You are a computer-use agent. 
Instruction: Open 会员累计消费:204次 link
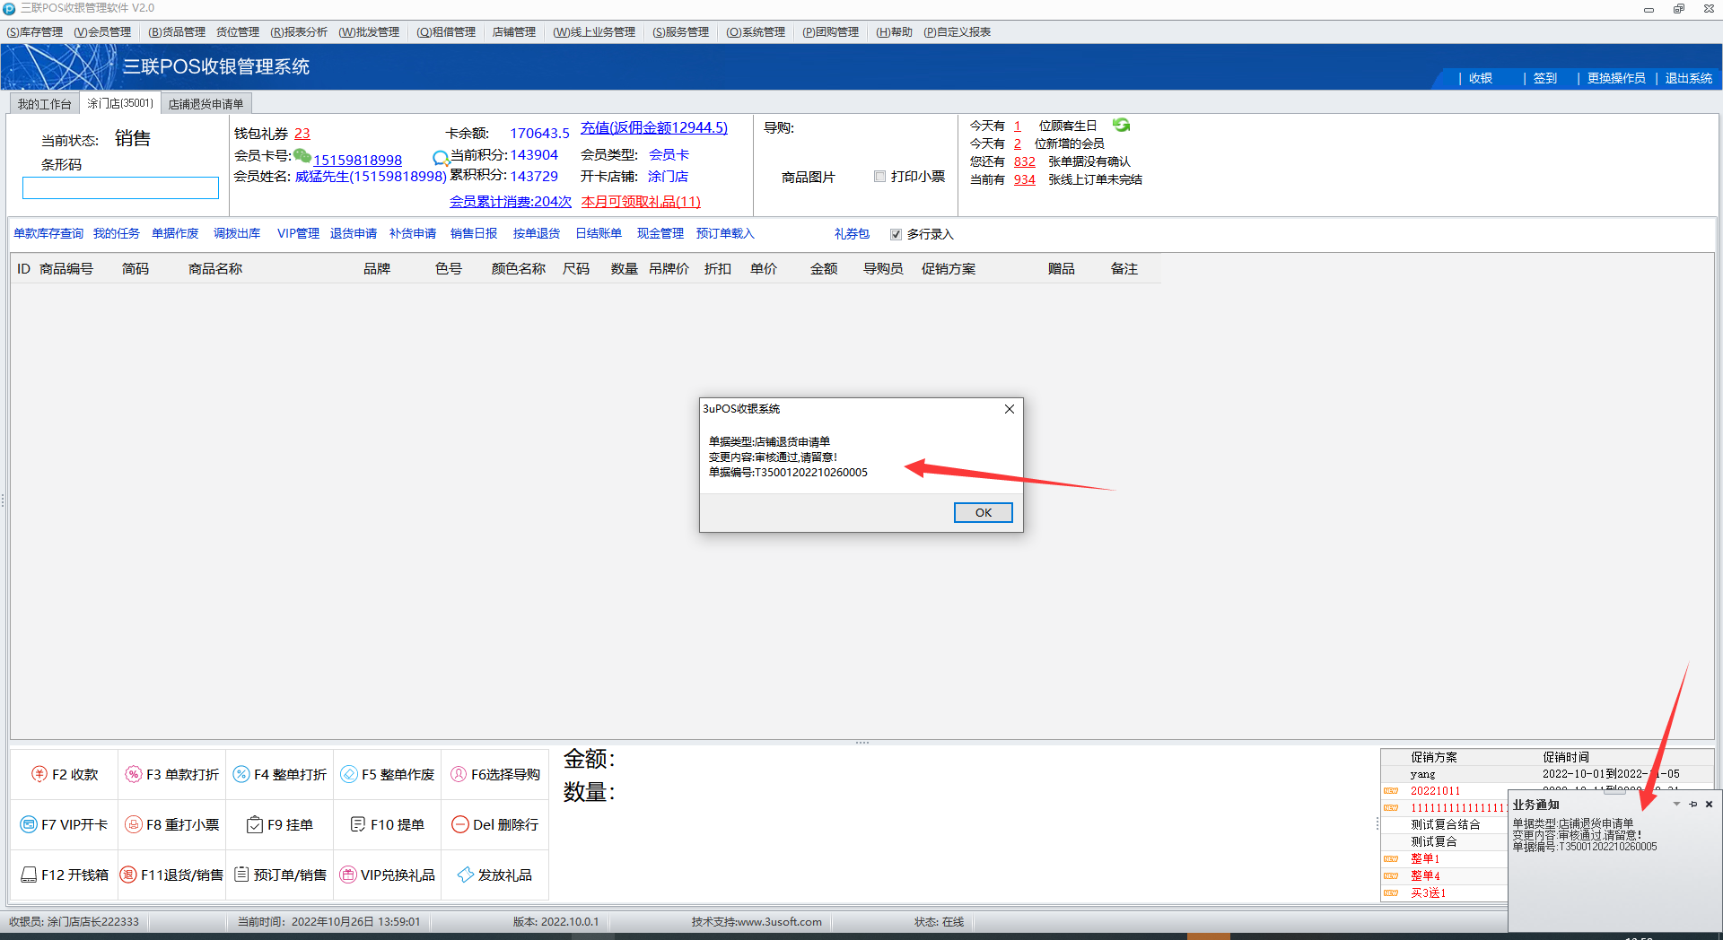click(511, 202)
